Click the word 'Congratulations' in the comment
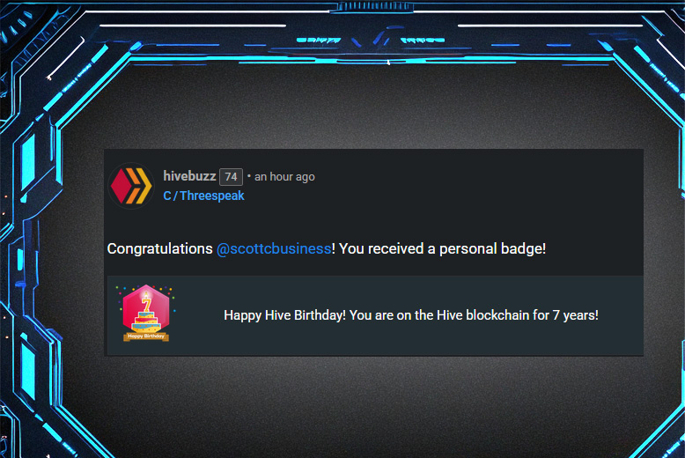 [x=160, y=248]
